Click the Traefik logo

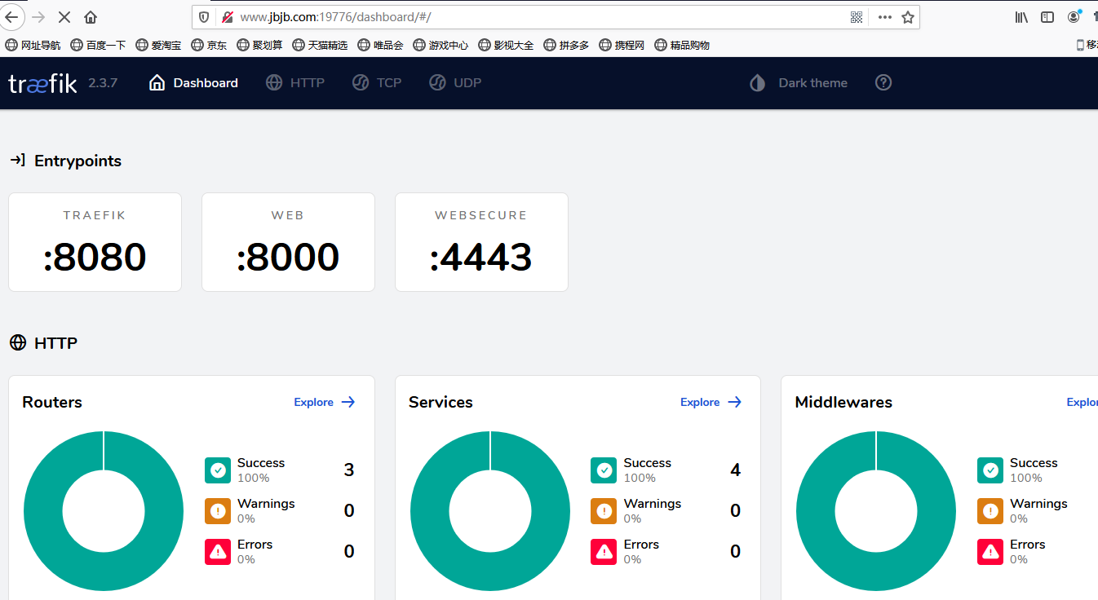(42, 83)
